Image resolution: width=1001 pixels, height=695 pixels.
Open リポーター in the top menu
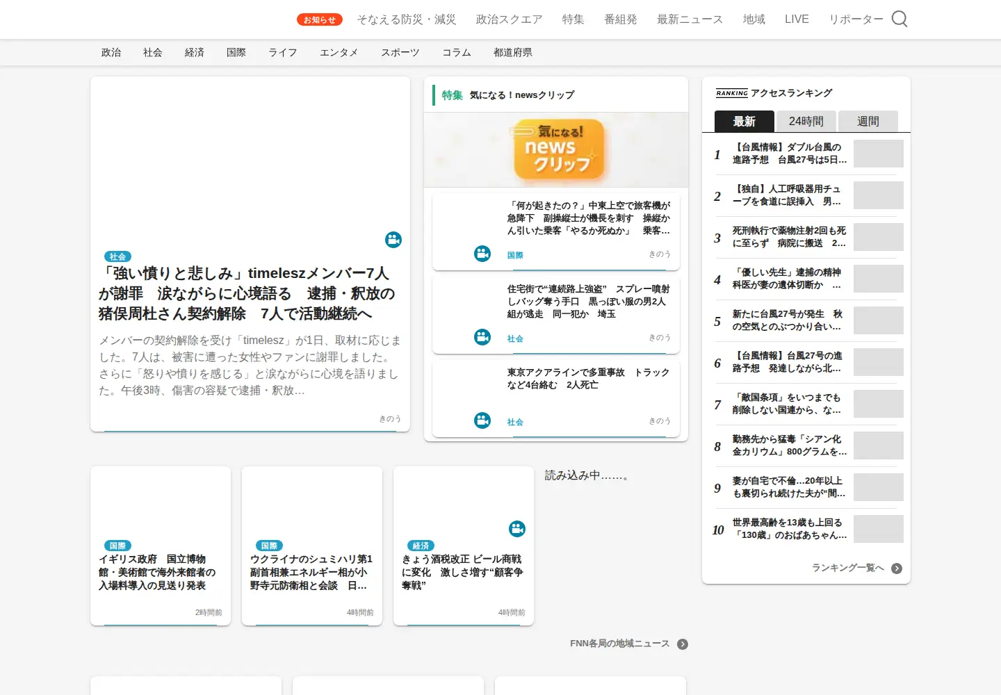click(x=856, y=19)
